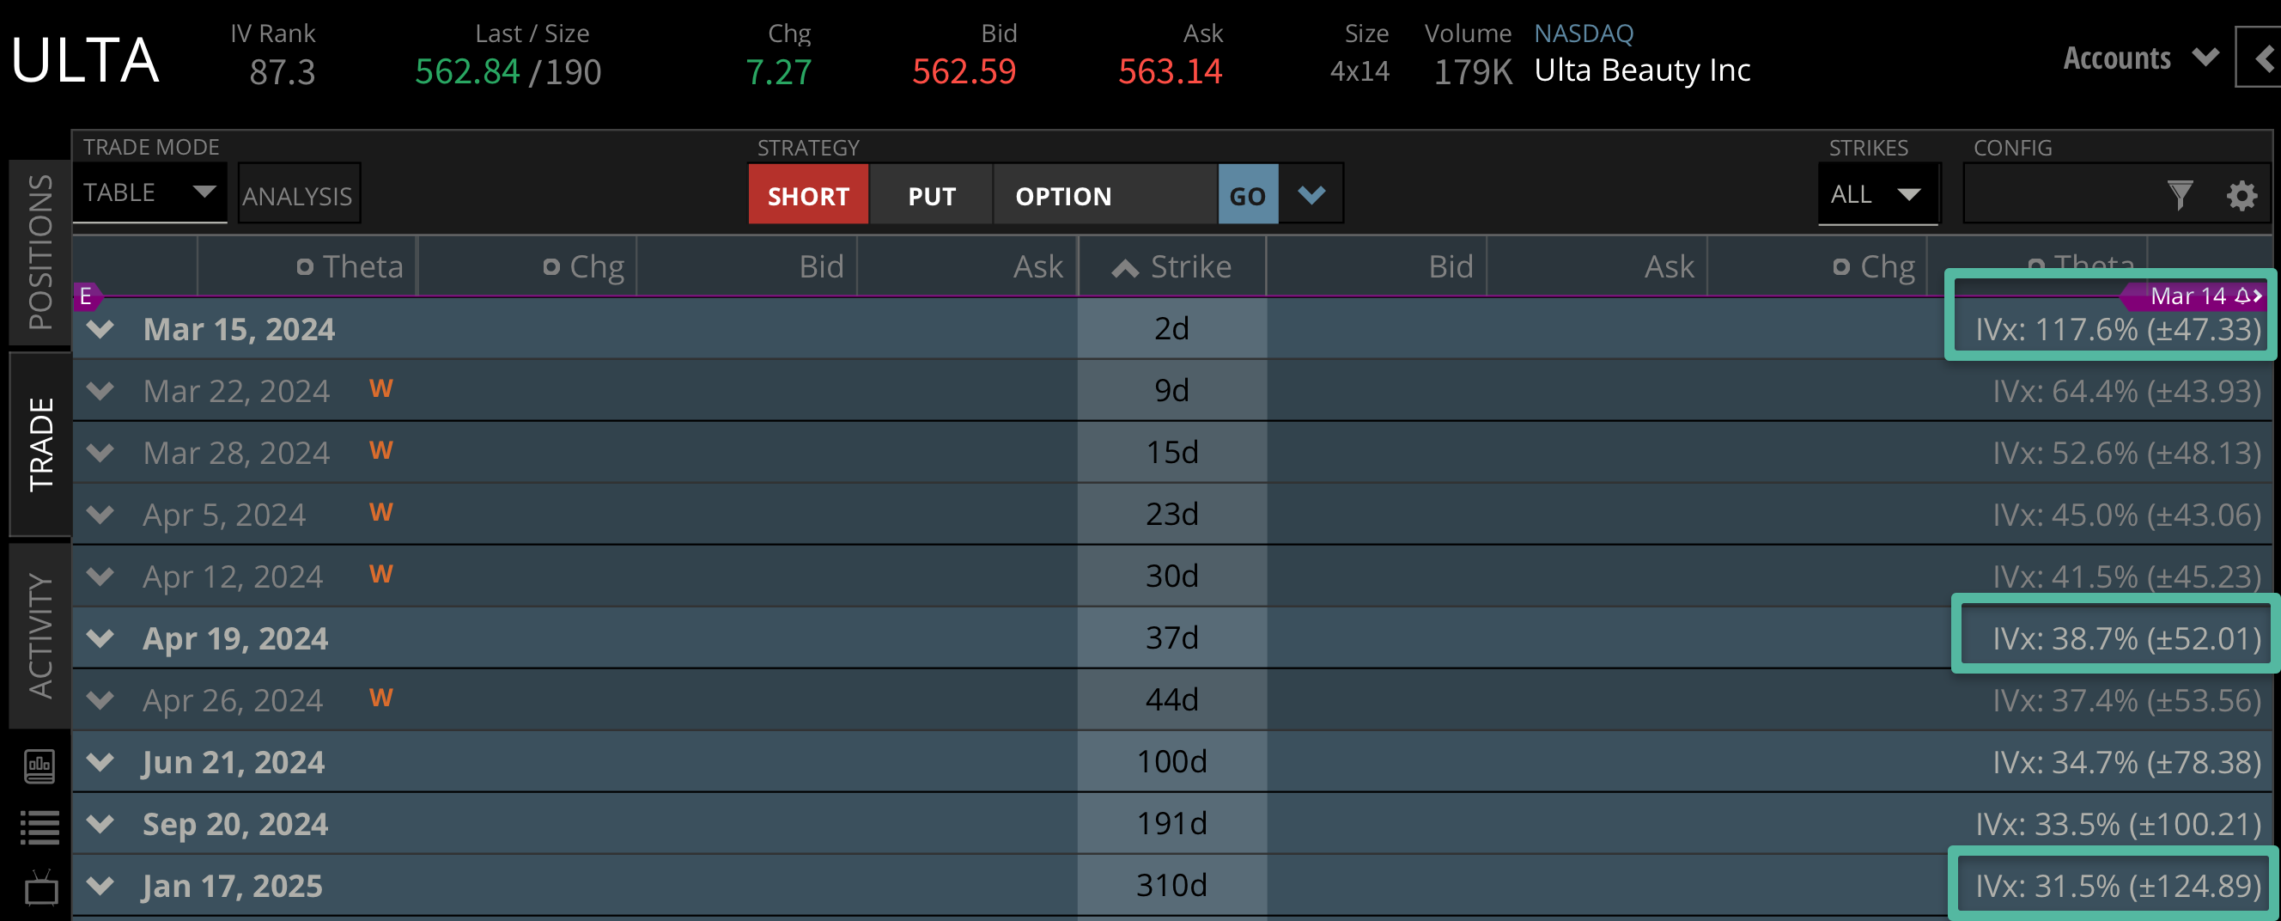
Task: Switch to the ACTIVITY tab
Action: point(40,635)
